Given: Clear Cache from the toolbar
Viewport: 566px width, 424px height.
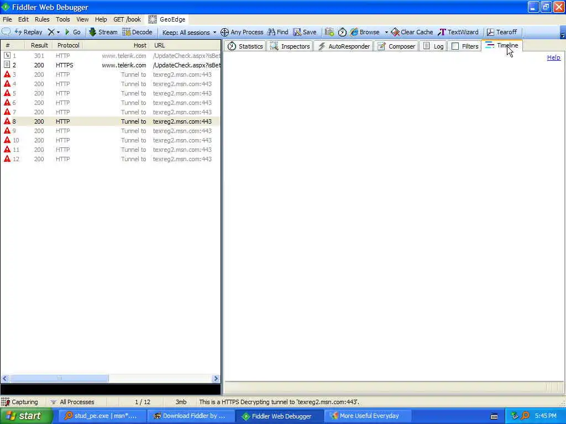Looking at the screenshot, I should tap(412, 32).
